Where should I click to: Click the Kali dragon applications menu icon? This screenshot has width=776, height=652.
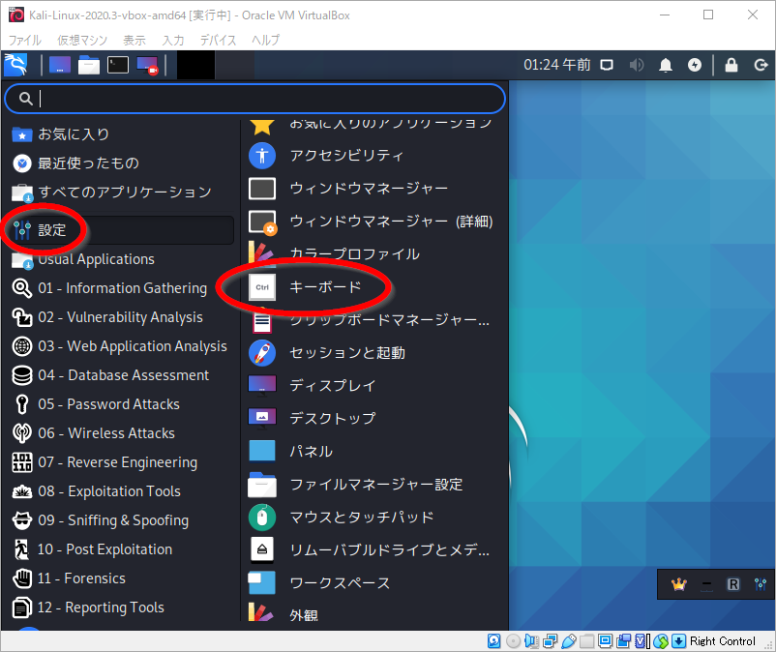point(15,65)
